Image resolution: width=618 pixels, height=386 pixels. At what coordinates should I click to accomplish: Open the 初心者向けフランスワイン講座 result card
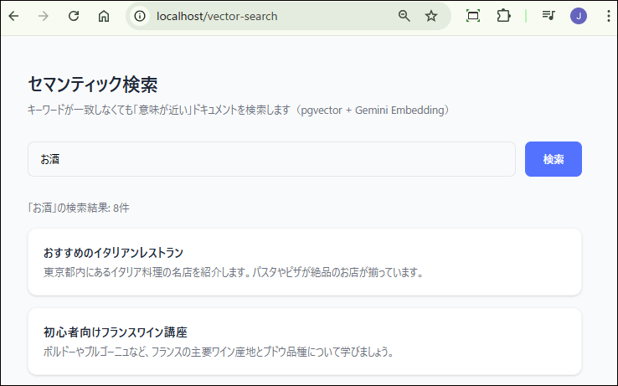(x=304, y=341)
